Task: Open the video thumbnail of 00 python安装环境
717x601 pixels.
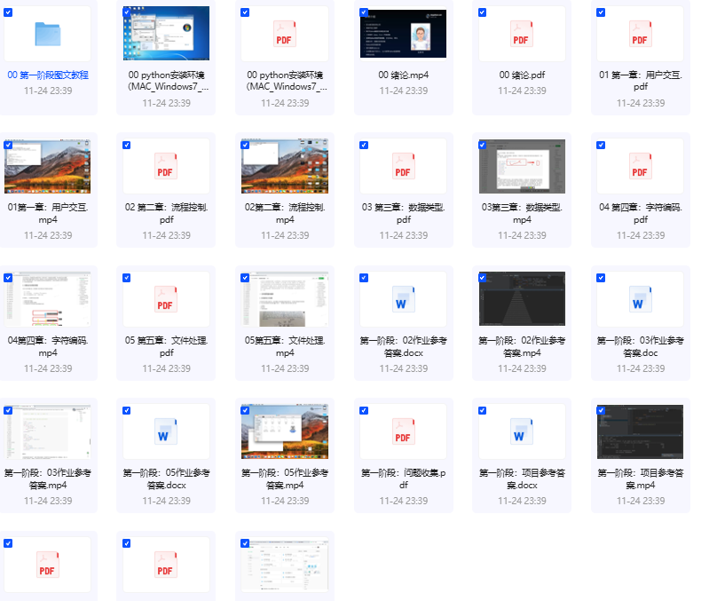Action: tap(166, 34)
